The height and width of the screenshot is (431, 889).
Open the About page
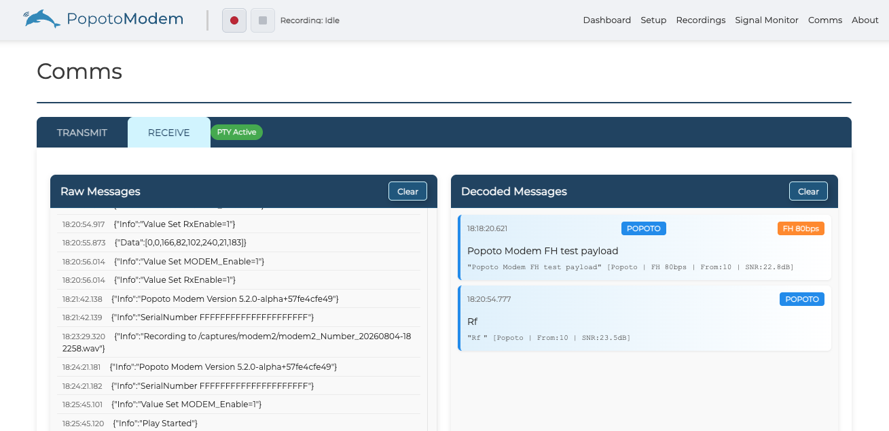[x=865, y=20]
